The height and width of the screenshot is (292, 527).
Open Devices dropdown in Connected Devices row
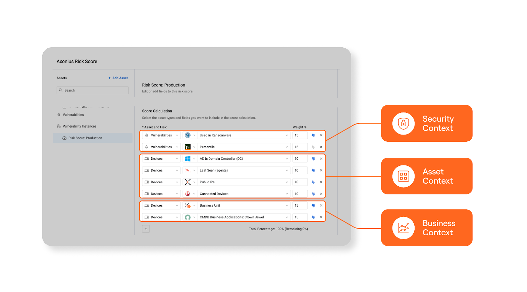pos(161,194)
